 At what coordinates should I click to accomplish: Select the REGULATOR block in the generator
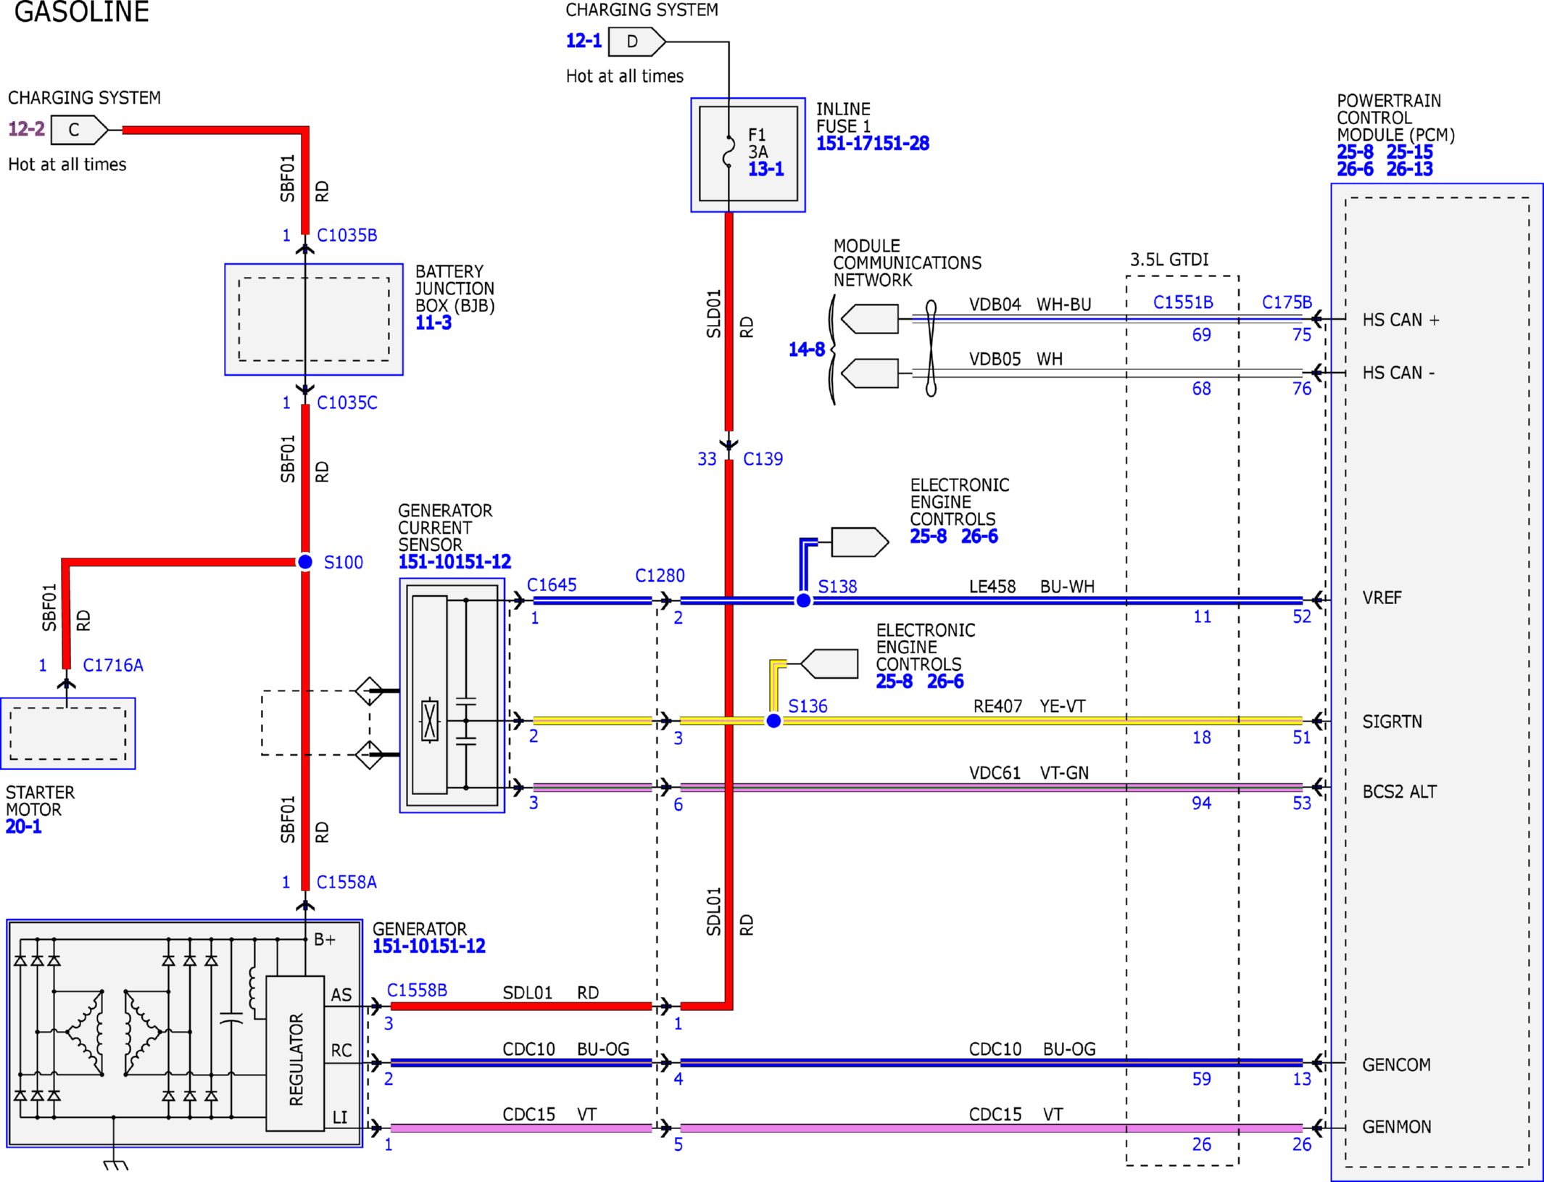295,1053
